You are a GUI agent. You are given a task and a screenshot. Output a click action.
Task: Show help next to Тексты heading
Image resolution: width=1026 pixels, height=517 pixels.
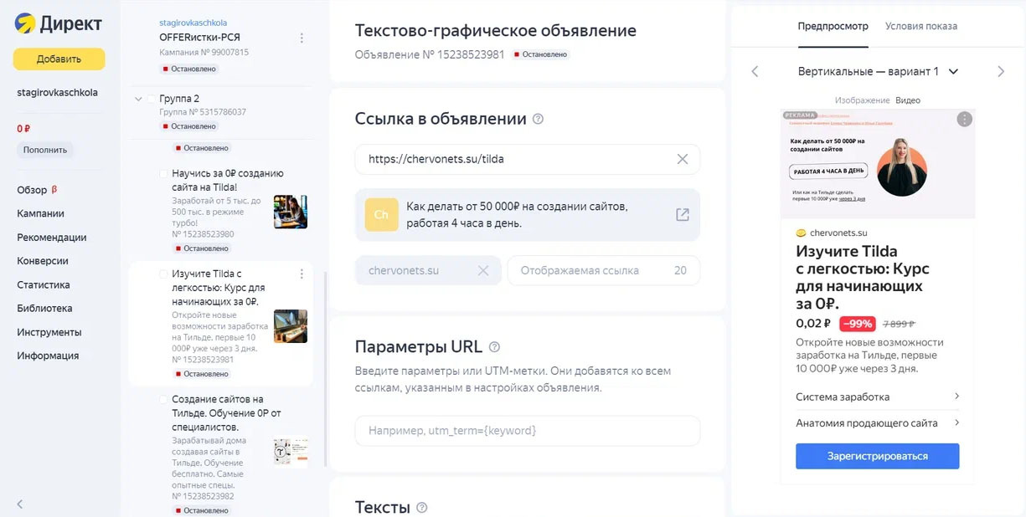422,508
